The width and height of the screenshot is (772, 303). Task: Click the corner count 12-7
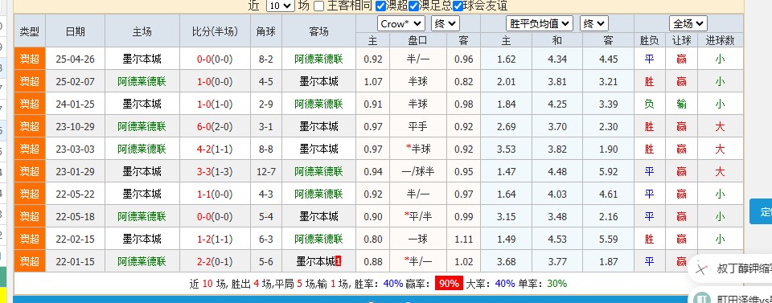[x=266, y=171]
